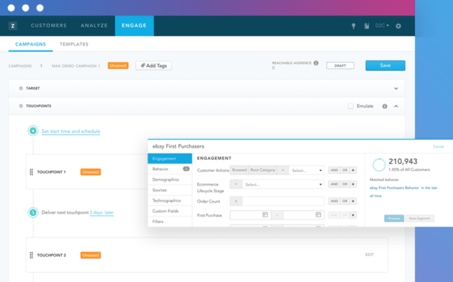The width and height of the screenshot is (453, 282).
Task: Click the Order Count input field
Action: 282,201
